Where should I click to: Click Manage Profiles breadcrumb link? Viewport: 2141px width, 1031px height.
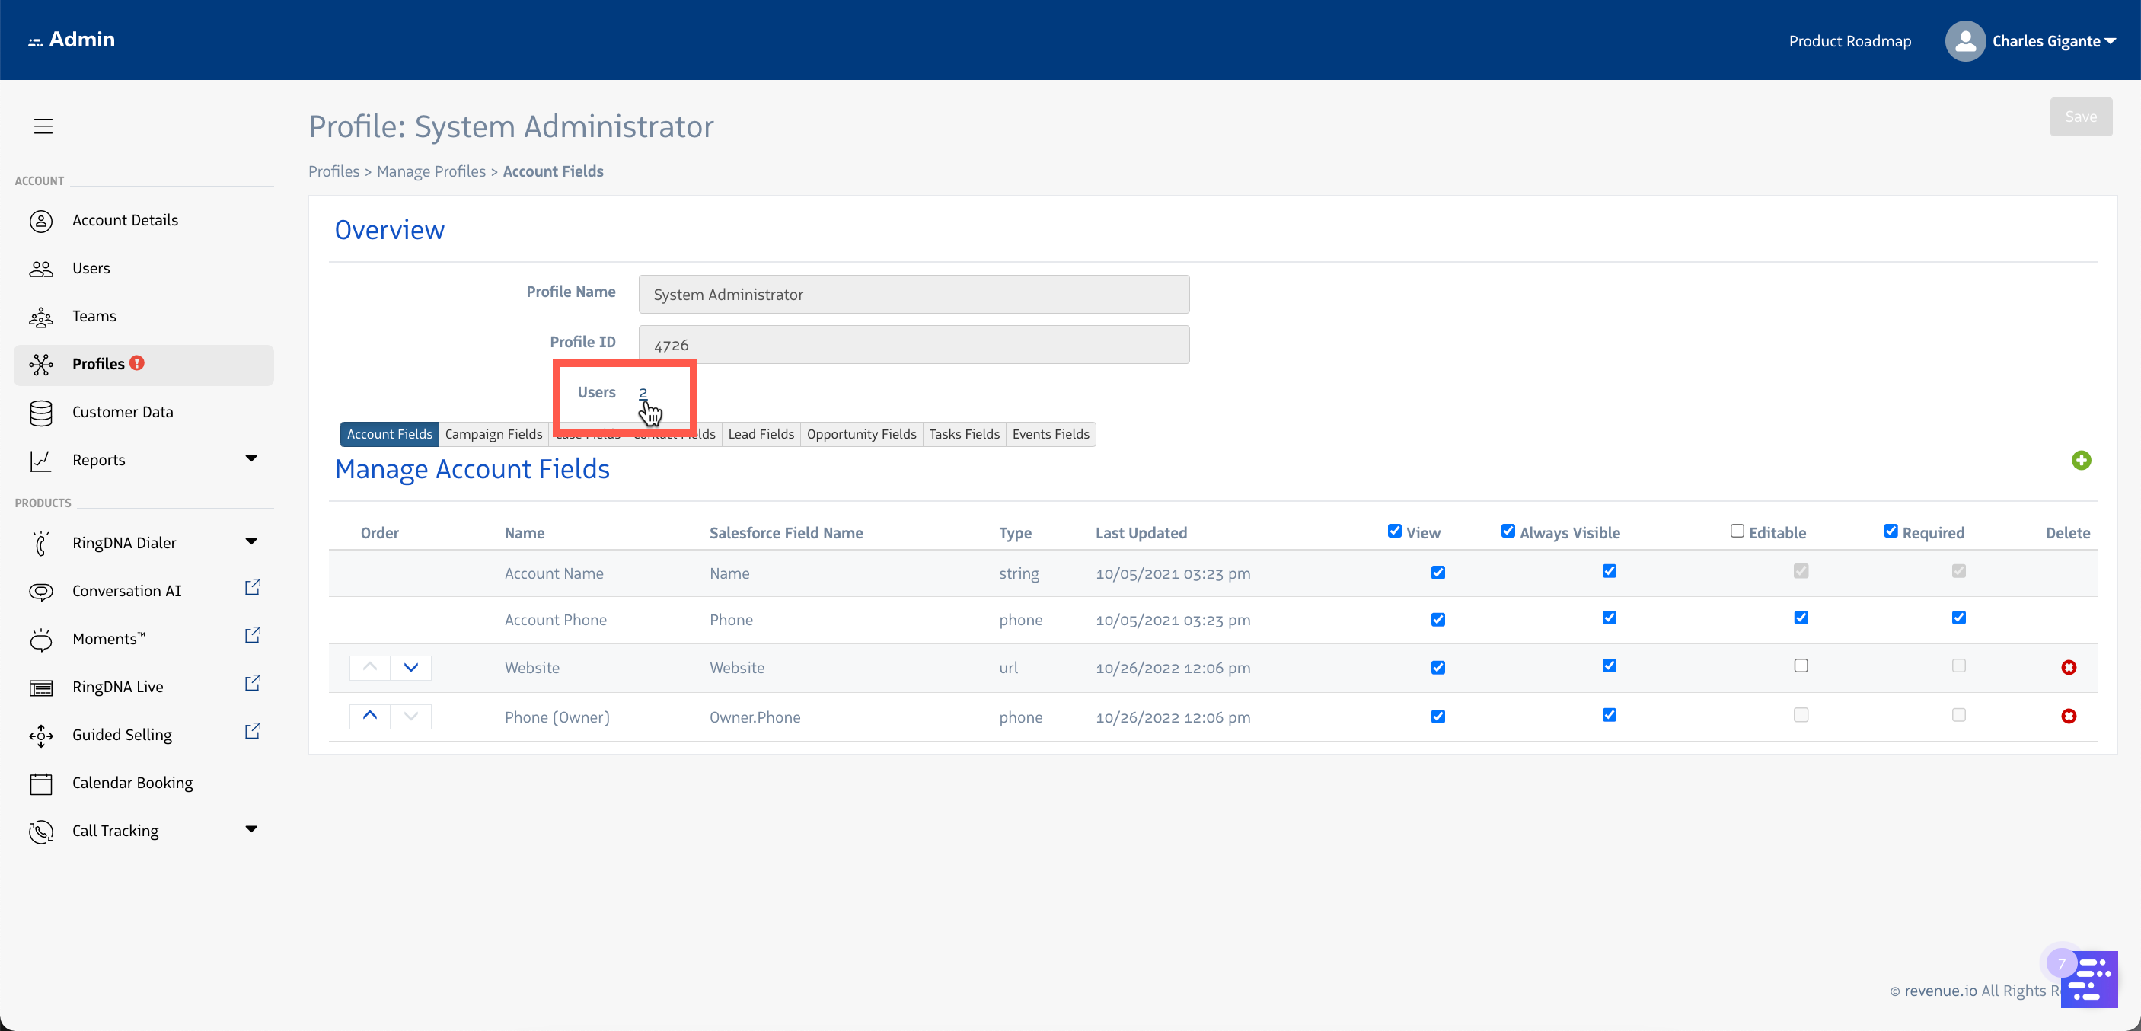click(430, 171)
